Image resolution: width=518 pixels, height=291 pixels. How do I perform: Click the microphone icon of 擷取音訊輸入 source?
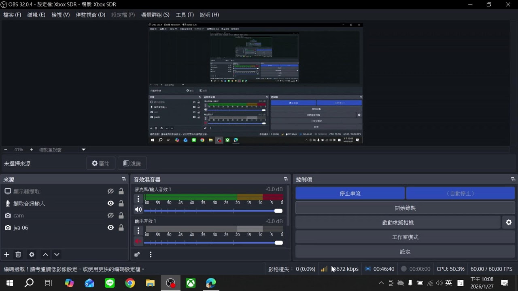(8, 204)
